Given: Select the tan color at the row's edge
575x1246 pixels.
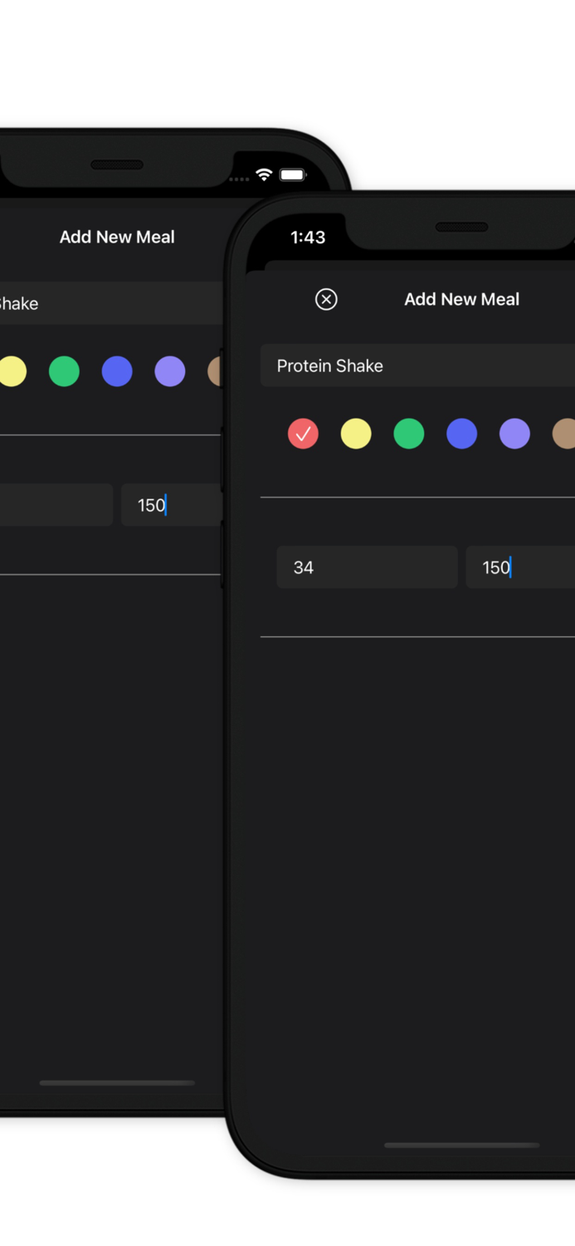Looking at the screenshot, I should (x=565, y=434).
